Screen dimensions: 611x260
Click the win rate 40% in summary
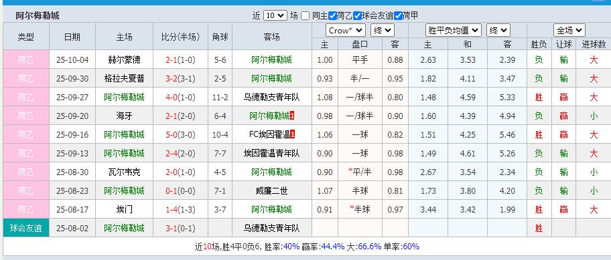click(291, 247)
